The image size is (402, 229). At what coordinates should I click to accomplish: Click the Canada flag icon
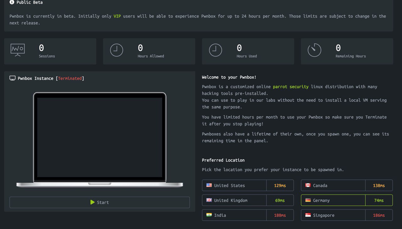tap(308, 185)
